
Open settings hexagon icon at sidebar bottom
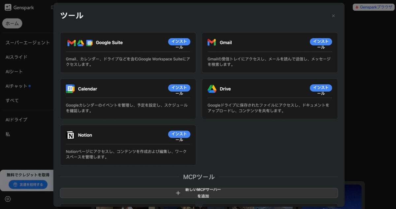[8, 199]
